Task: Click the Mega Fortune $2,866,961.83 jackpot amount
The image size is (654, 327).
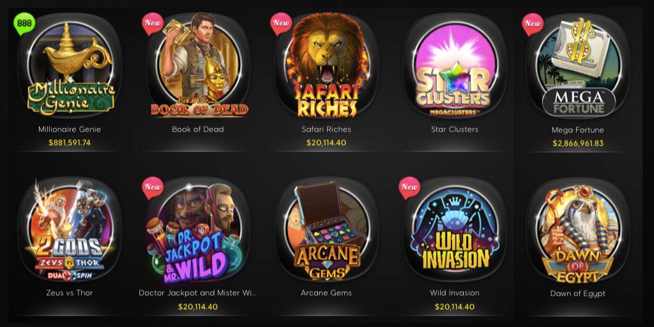Action: click(578, 144)
